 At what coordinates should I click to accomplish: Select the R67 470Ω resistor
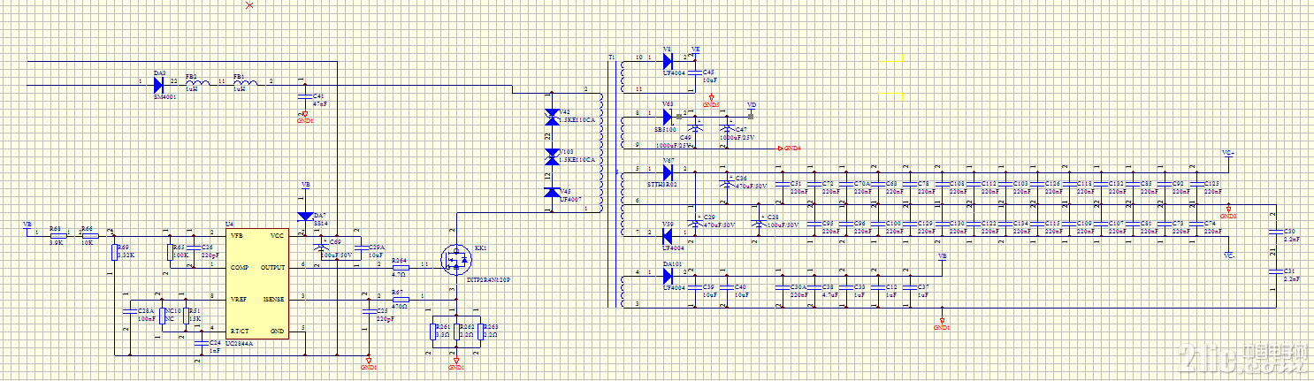pyautogui.click(x=399, y=300)
